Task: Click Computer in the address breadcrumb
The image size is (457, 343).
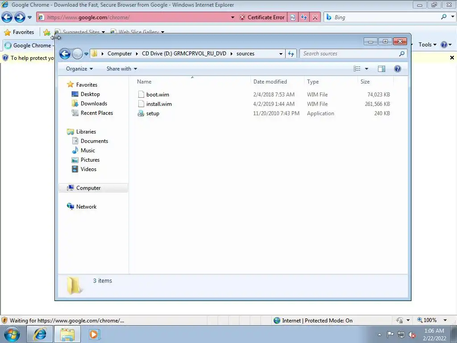Action: (x=120, y=54)
